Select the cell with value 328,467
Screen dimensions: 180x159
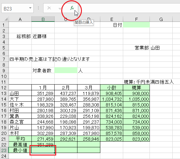[66, 105]
